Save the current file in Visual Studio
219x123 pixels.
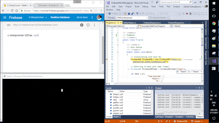click(129, 14)
